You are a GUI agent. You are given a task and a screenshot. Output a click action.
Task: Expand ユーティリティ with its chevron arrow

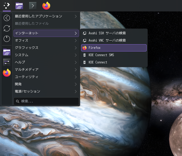click(x=76, y=77)
